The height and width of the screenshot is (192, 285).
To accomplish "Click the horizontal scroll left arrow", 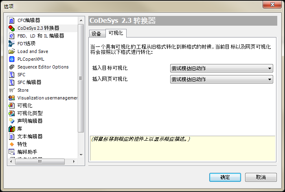I will [x=11, y=161].
